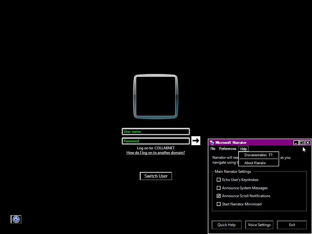The image size is (312, 234).
Task: Click the user account picture frame
Action: point(156,97)
